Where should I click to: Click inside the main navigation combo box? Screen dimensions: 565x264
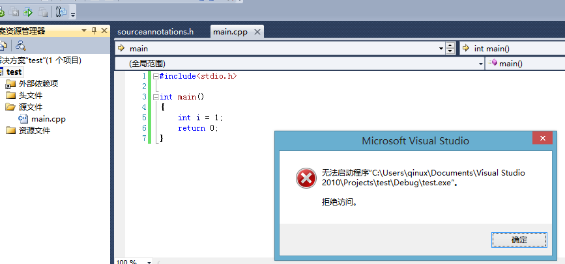280,48
